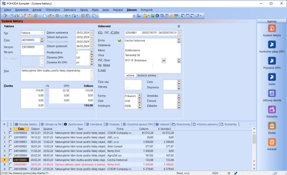
Task: Click the yellow icon next to Firma
Action: point(120,41)
